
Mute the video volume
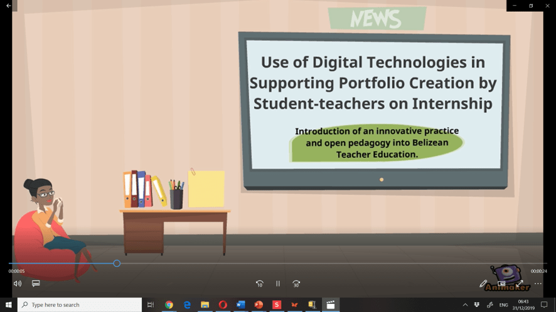pyautogui.click(x=18, y=284)
